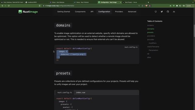Jump to presets in Table of Contents

pos(150,32)
